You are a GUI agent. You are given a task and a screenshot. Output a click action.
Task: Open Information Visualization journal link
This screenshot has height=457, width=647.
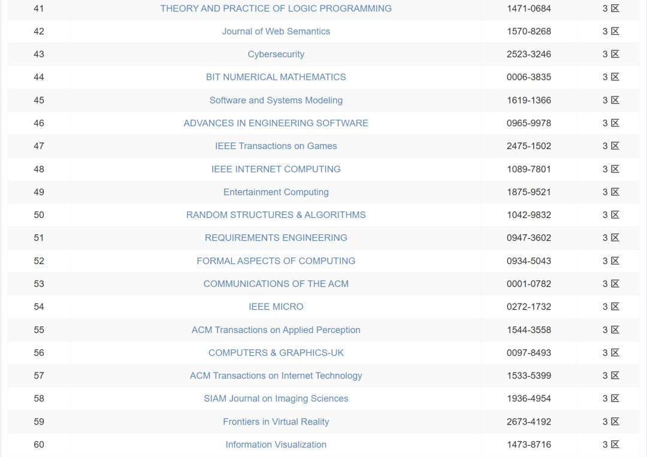[276, 444]
